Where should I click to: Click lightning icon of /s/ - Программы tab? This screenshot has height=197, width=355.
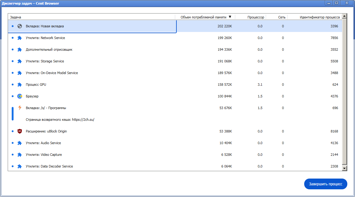(x=20, y=108)
